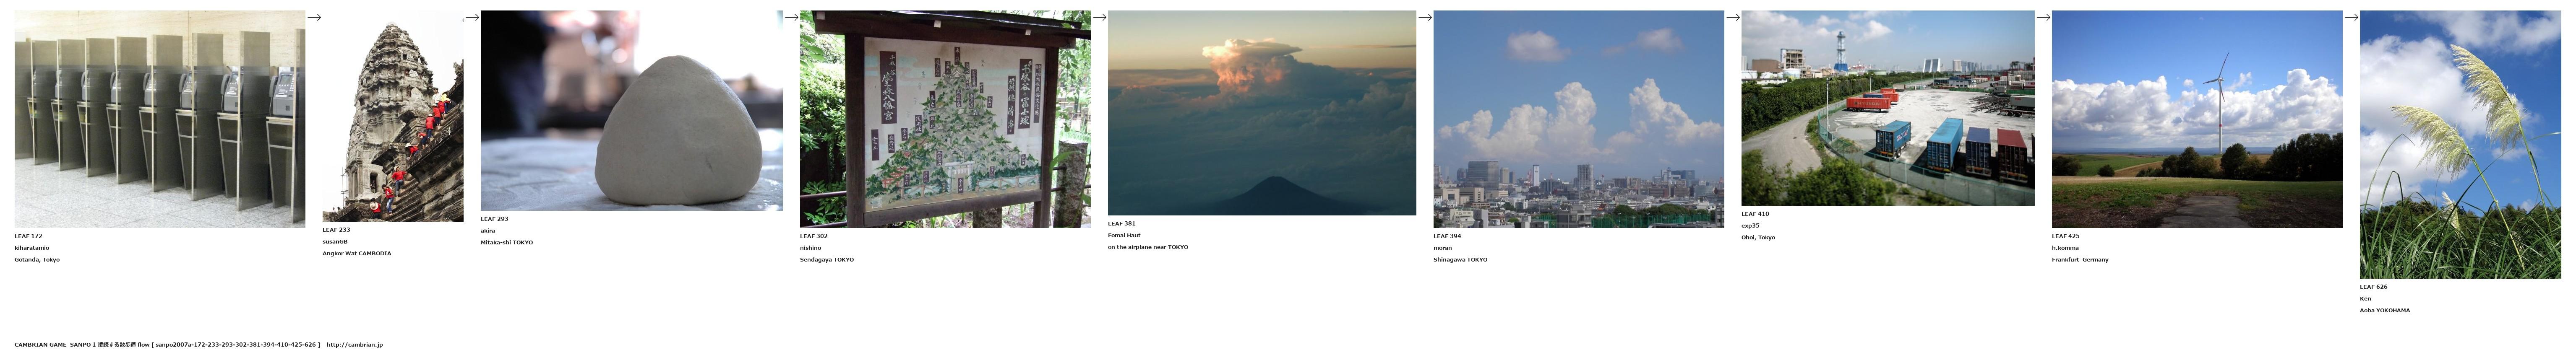View the sunset cloud photo from the airplane
The height and width of the screenshot is (355, 2576).
click(x=1261, y=113)
